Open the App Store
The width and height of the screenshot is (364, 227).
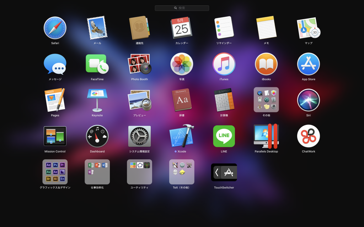pyautogui.click(x=309, y=64)
